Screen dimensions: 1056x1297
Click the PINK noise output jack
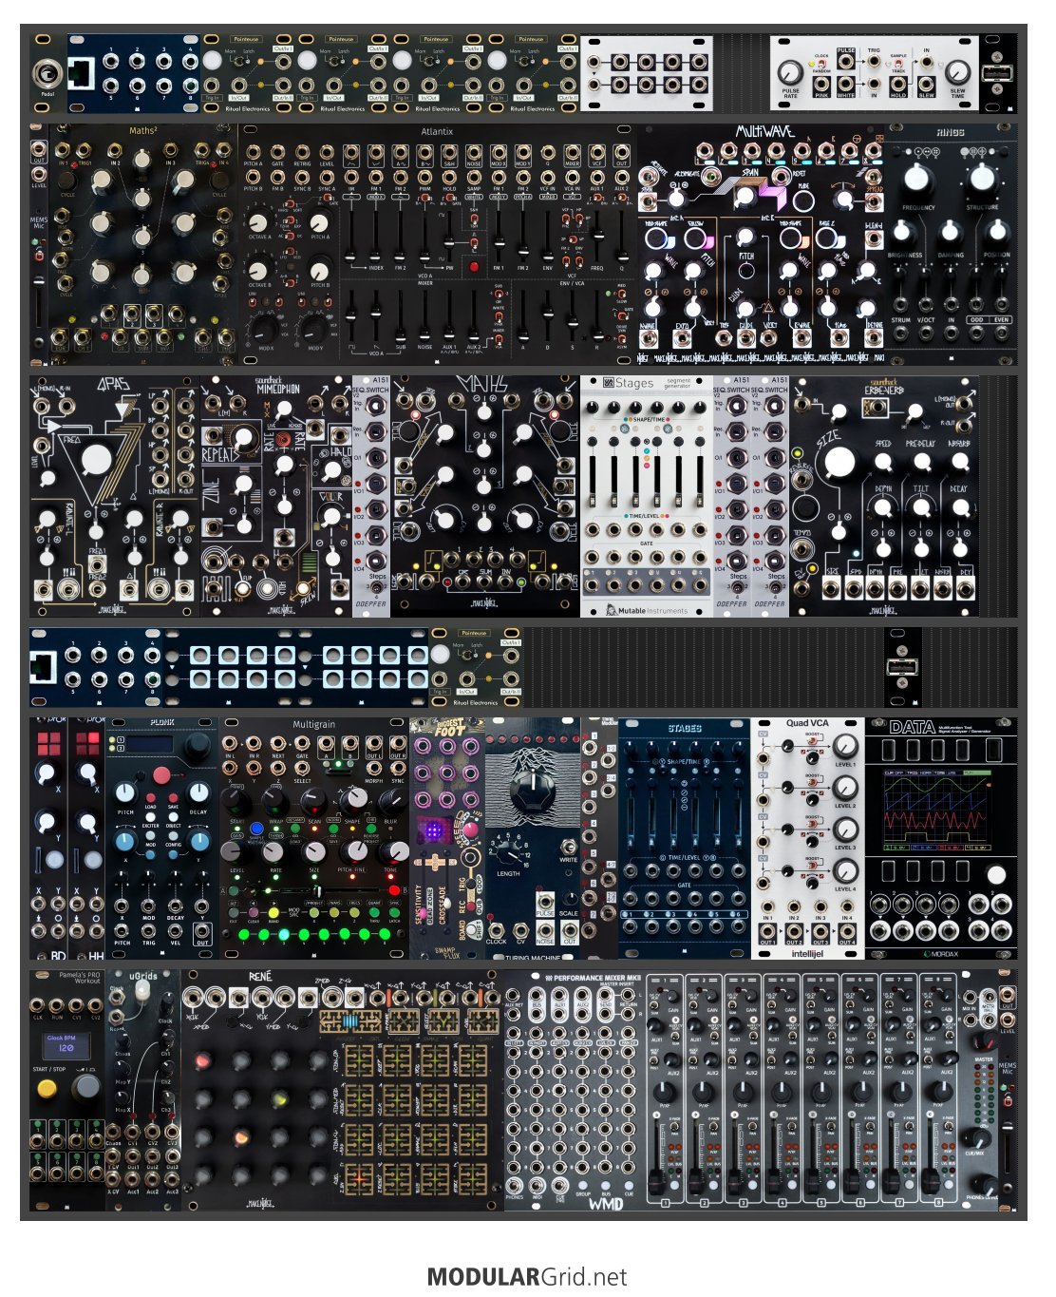tap(820, 86)
